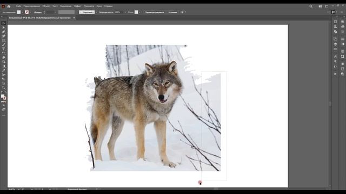This screenshot has height=194, width=346.
Task: Open the stroke weight dropdown
Action: coord(55,12)
